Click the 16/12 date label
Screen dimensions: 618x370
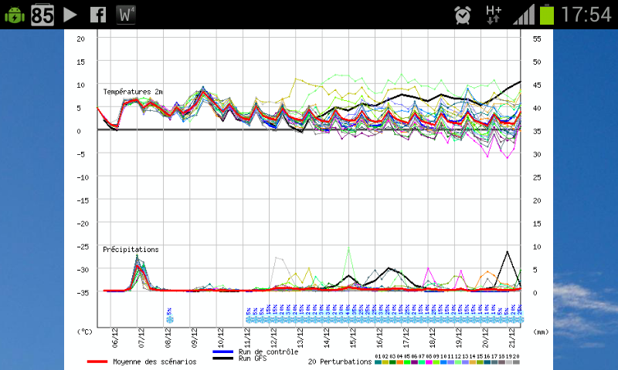[379, 338]
